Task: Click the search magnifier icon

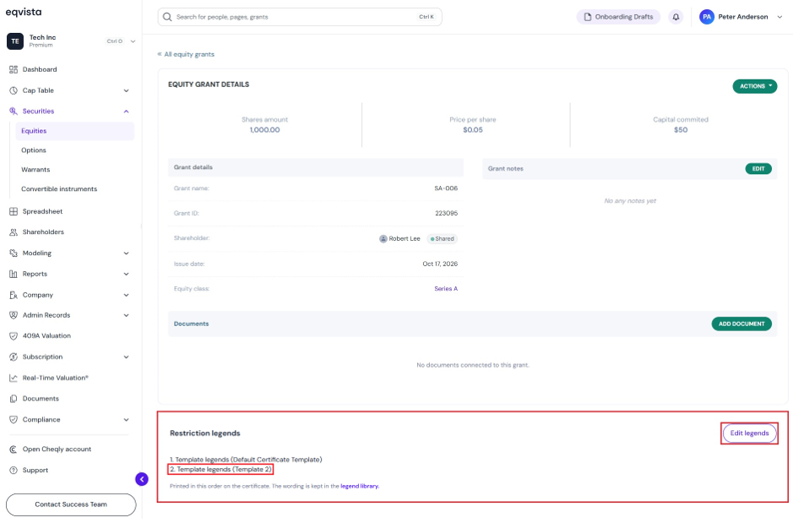Action: 167,17
